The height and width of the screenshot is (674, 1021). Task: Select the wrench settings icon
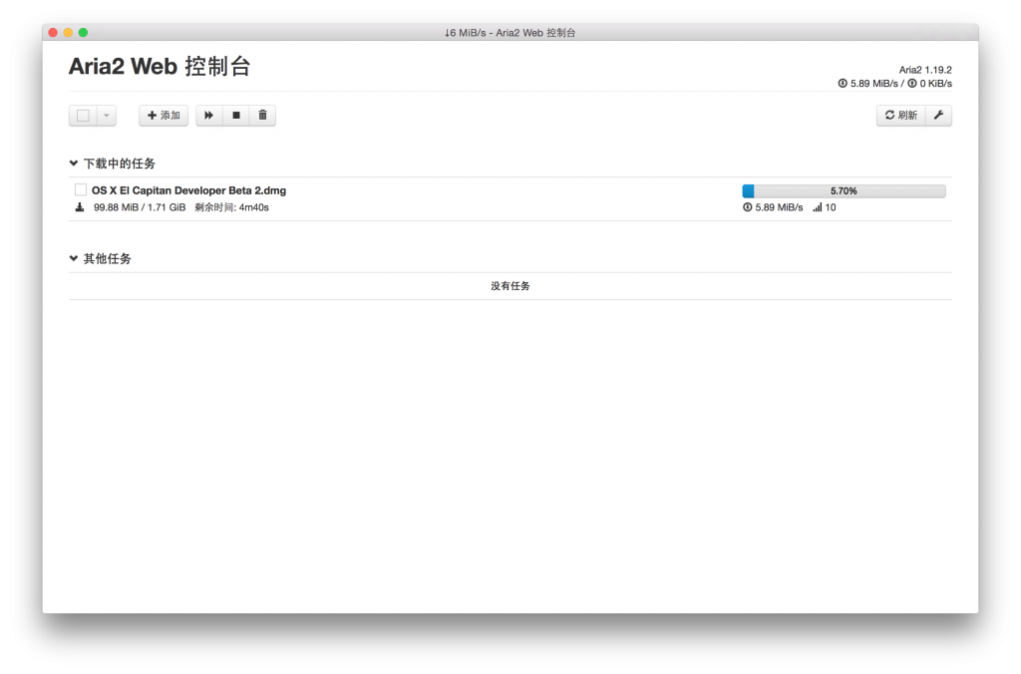[938, 115]
